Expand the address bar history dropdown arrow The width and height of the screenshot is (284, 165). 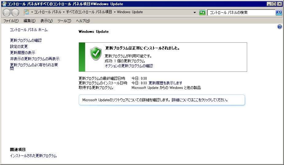click(195, 13)
